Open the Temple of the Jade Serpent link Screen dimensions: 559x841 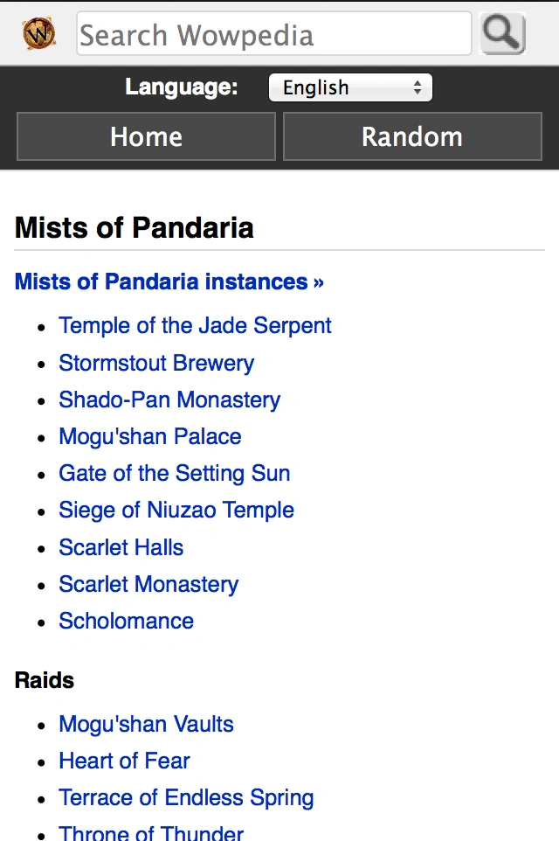(x=195, y=326)
